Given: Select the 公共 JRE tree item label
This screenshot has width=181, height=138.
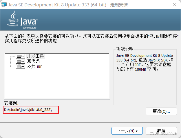Looking at the screenshot, I should coord(34,67).
